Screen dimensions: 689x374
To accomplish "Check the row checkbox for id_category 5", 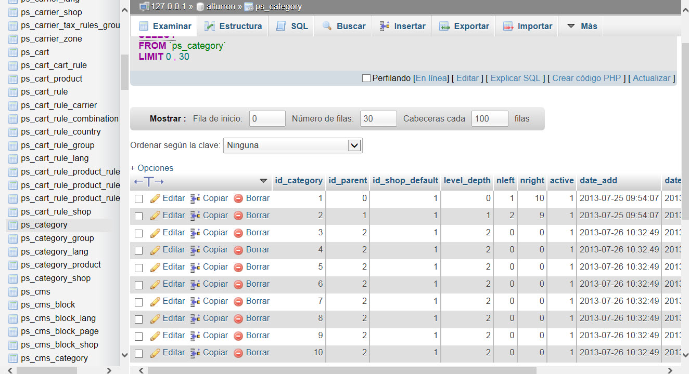I will pos(138,268).
